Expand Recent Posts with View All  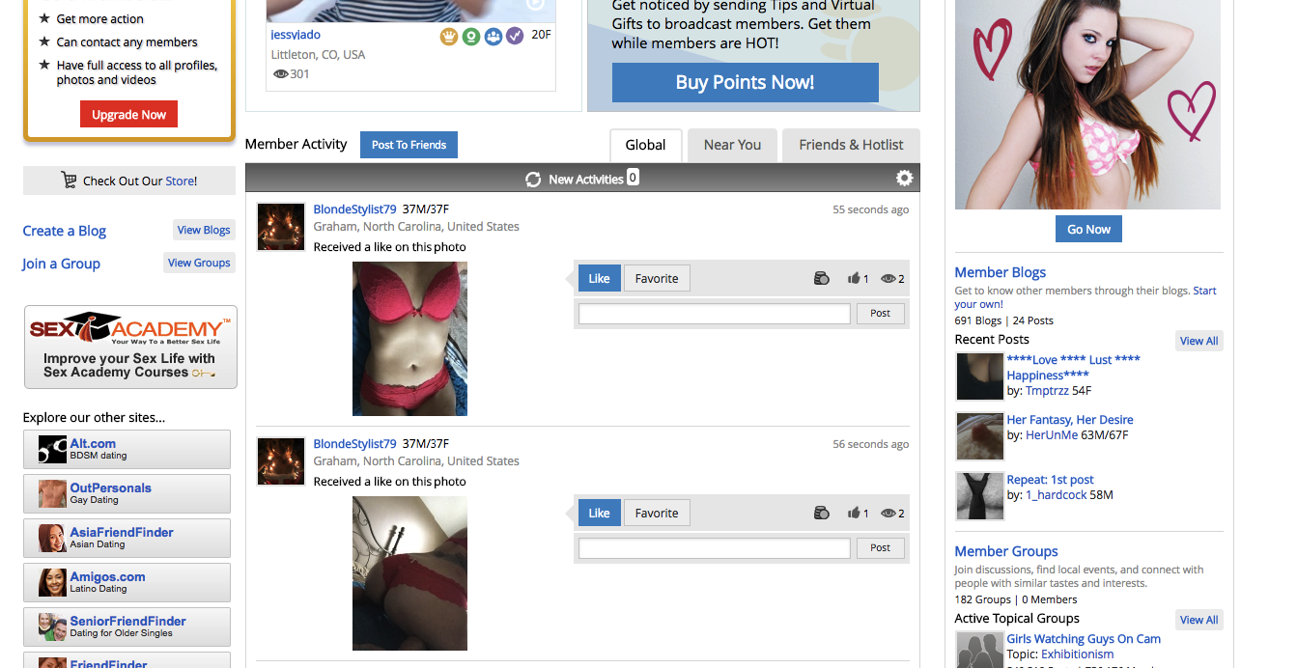[x=1198, y=341]
